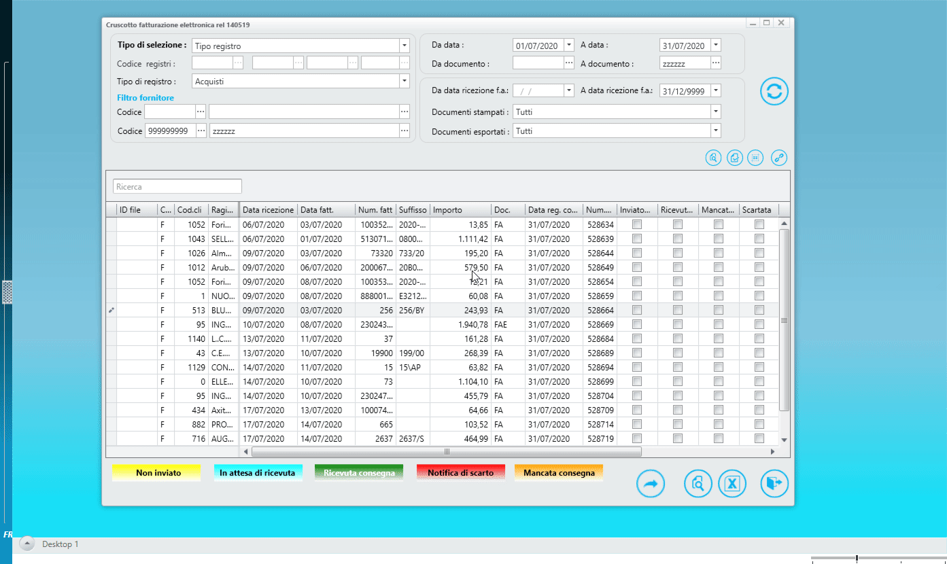Open the Tipo di selezione dropdown
Image resolution: width=947 pixels, height=564 pixels.
404,46
